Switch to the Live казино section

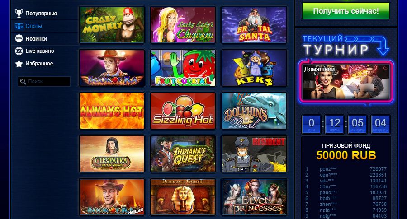tap(40, 51)
